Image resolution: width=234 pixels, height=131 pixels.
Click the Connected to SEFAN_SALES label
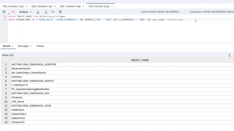212,12
